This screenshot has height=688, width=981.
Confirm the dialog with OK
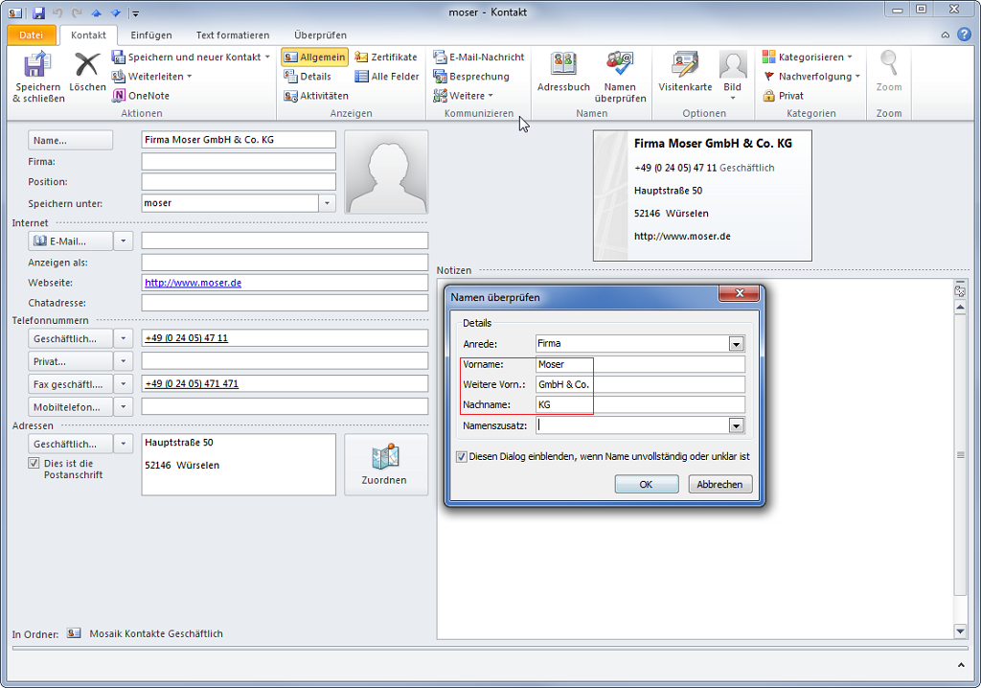pos(647,484)
